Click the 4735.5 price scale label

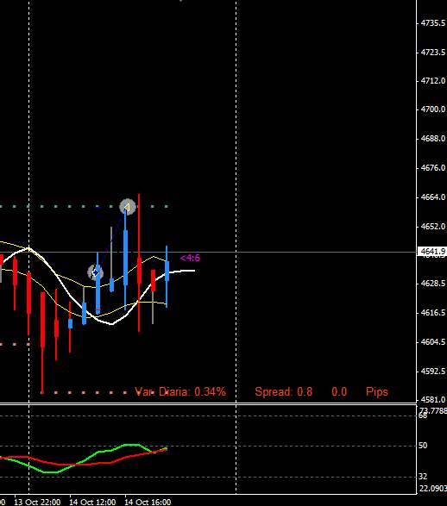point(433,23)
